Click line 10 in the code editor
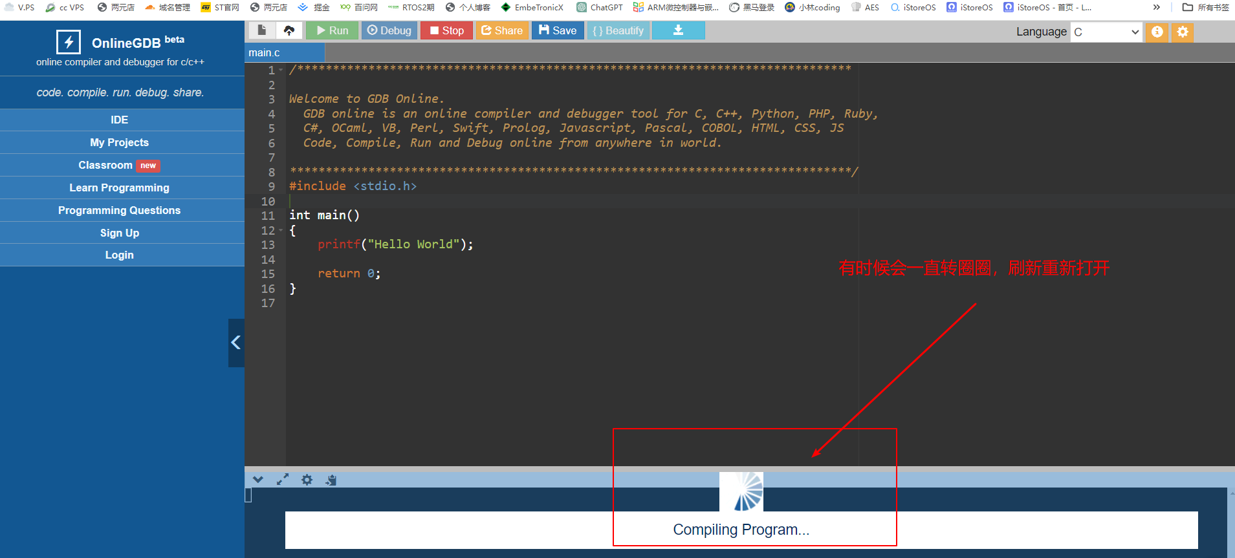The width and height of the screenshot is (1235, 558). (760, 201)
